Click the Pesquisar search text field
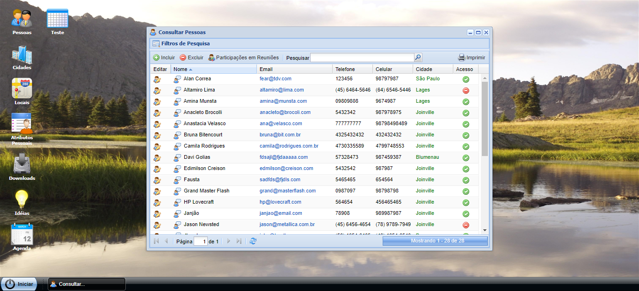The width and height of the screenshot is (639, 291). pos(362,57)
